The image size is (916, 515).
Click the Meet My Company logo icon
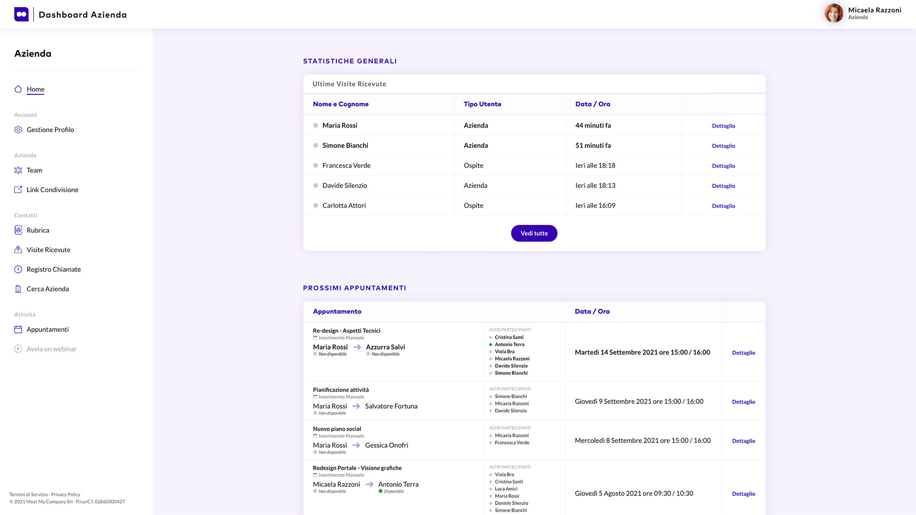click(x=21, y=14)
